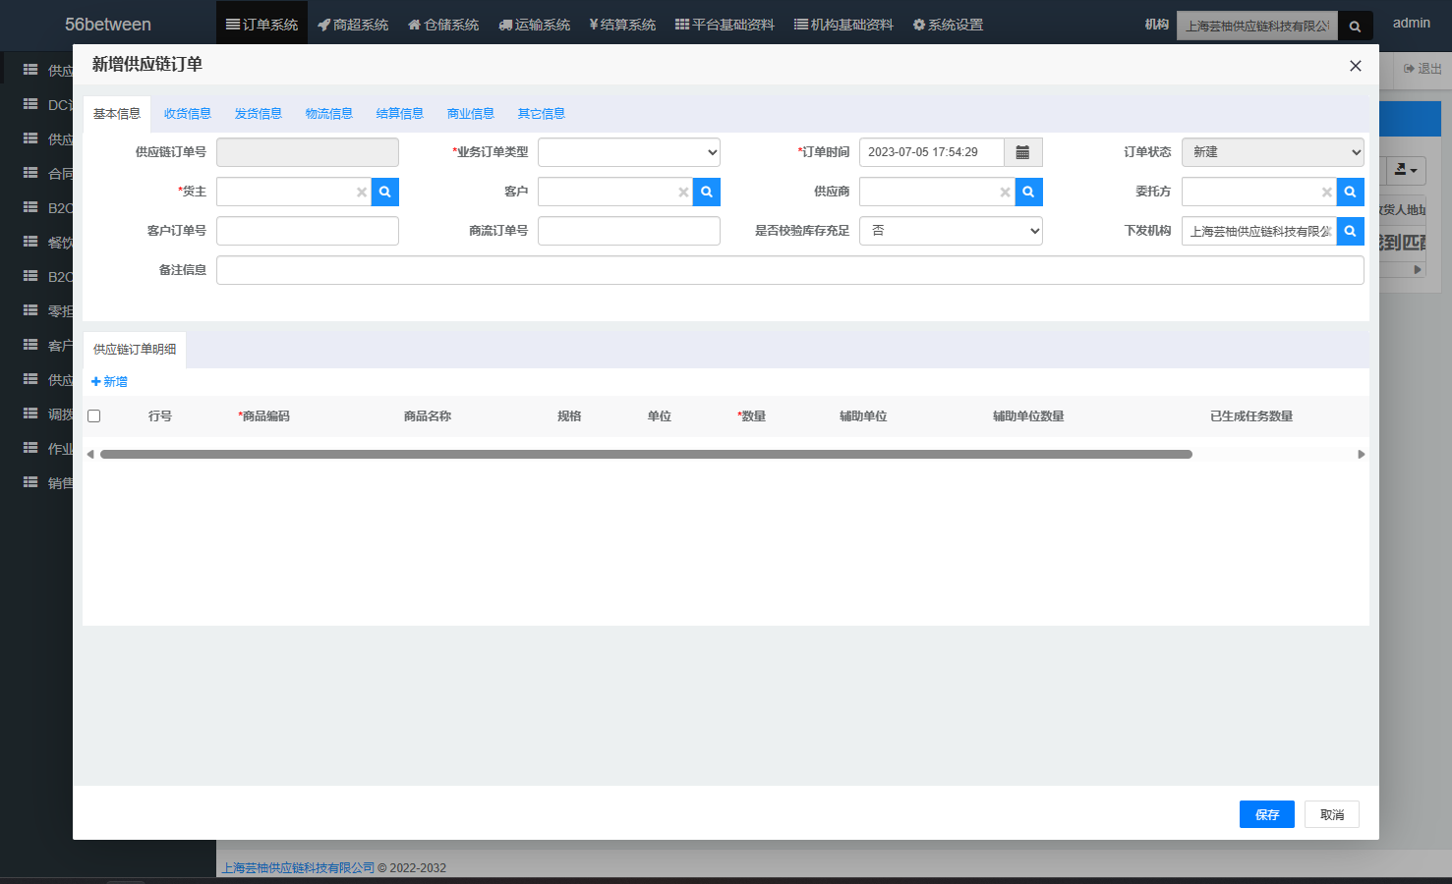
Task: Open the 是否校验库存充足 dropdown
Action: point(951,231)
